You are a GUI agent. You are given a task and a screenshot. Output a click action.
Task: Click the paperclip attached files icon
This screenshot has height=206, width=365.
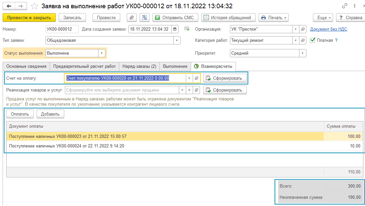coord(131,17)
